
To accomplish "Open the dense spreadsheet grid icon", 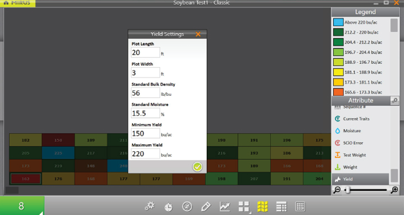I will (300, 206).
